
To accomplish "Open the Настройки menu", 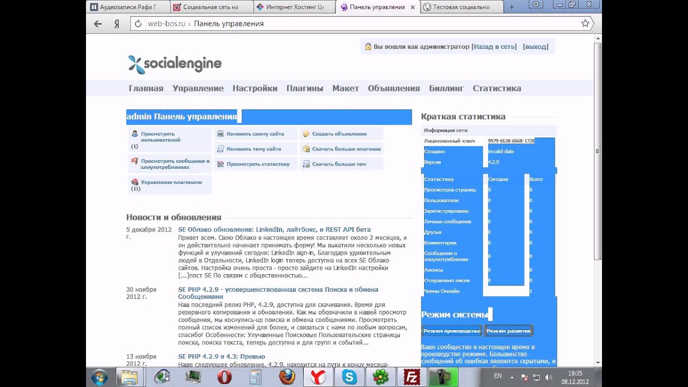I will click(255, 88).
